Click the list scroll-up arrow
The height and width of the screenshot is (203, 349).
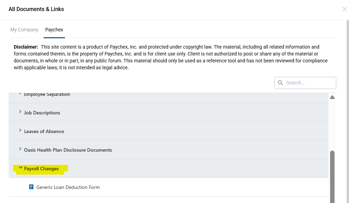click(332, 97)
